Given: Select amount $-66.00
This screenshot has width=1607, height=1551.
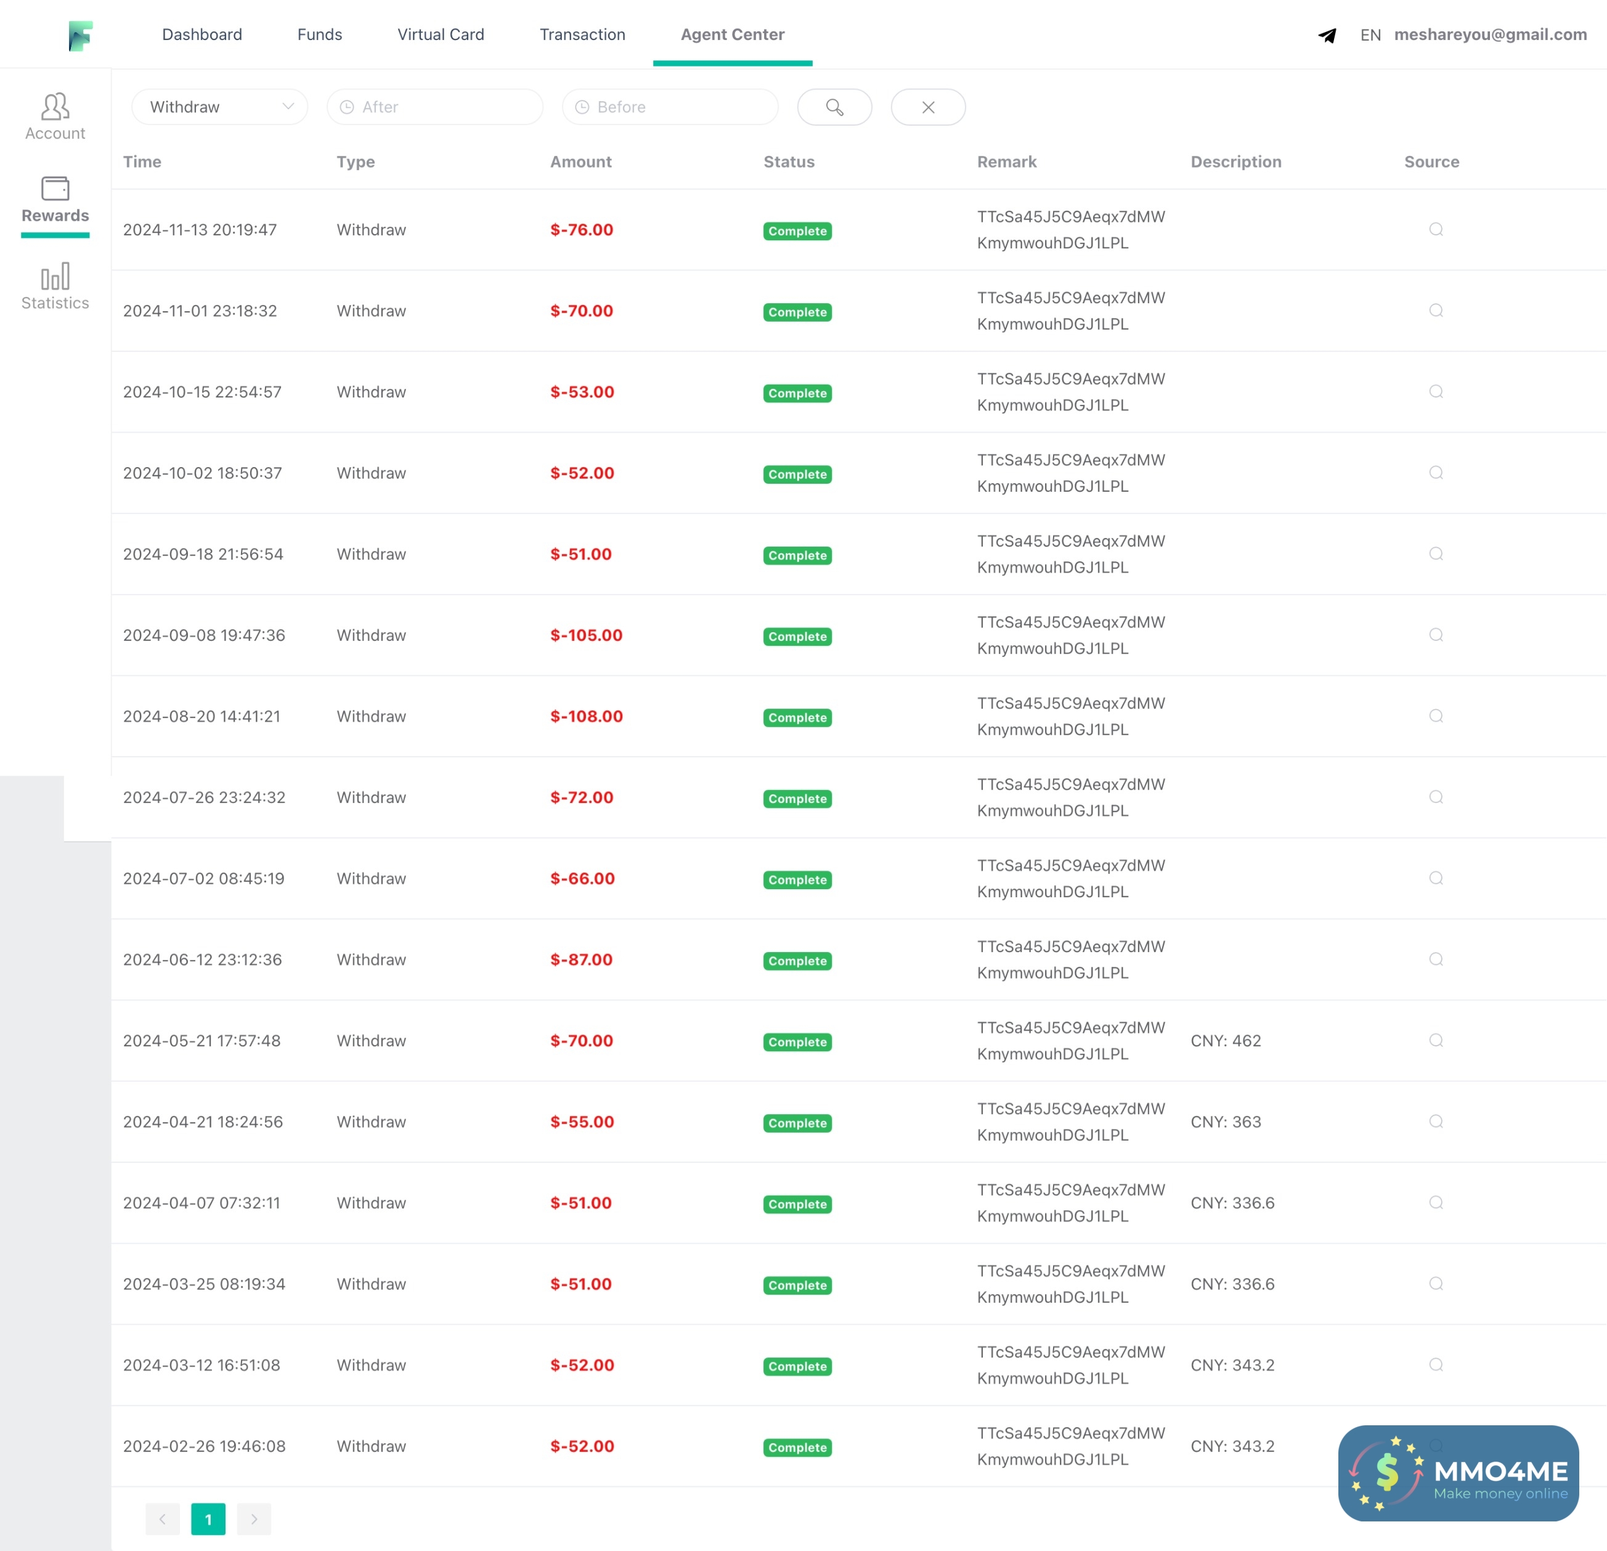Looking at the screenshot, I should pyautogui.click(x=582, y=879).
